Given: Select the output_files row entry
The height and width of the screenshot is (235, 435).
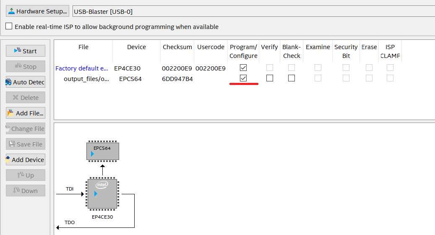Looking at the screenshot, I should (86, 78).
